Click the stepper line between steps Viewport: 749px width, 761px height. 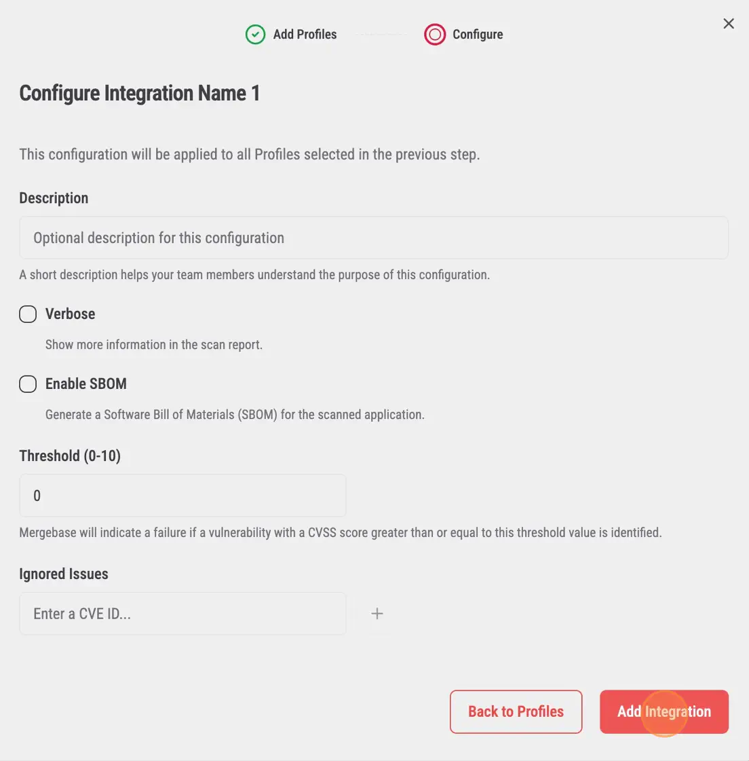[380, 35]
